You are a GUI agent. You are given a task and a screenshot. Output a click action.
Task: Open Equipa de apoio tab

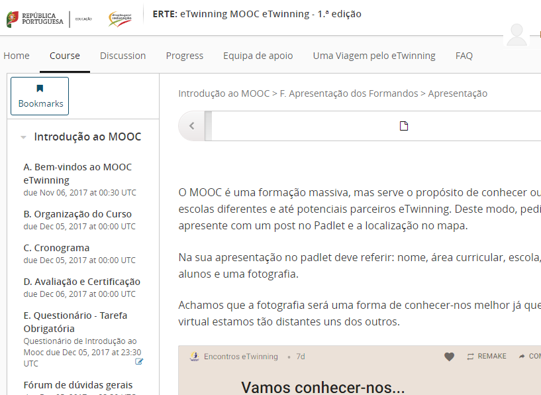258,56
